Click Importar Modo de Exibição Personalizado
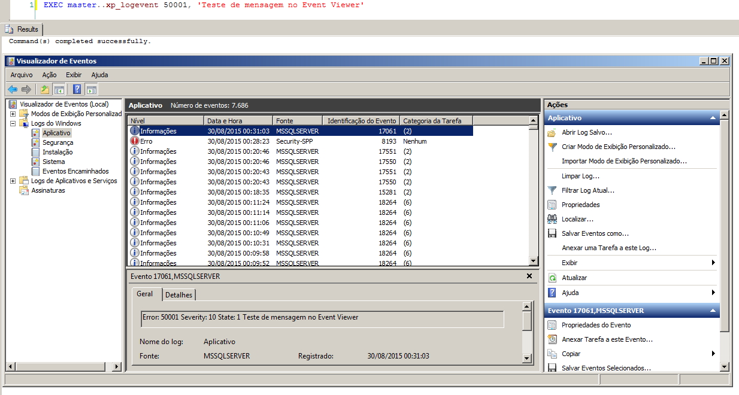 coord(624,161)
